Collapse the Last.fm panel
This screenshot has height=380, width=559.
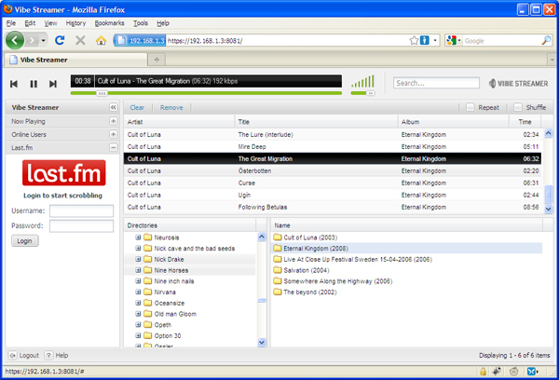pos(114,147)
